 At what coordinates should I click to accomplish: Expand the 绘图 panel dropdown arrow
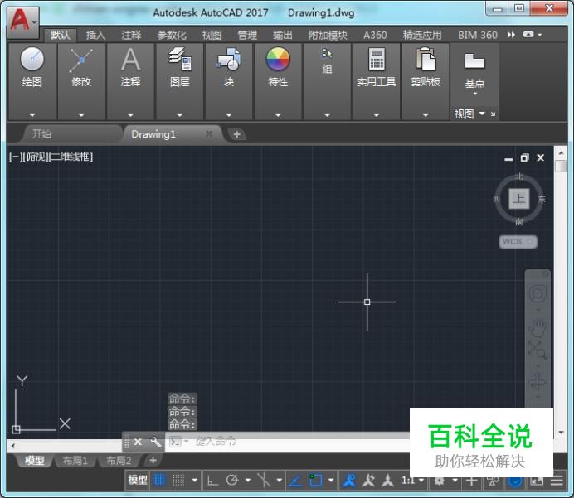[x=32, y=115]
